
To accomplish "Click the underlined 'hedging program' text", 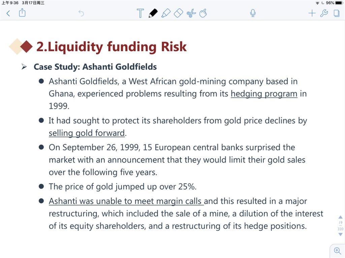I will pos(264,94).
